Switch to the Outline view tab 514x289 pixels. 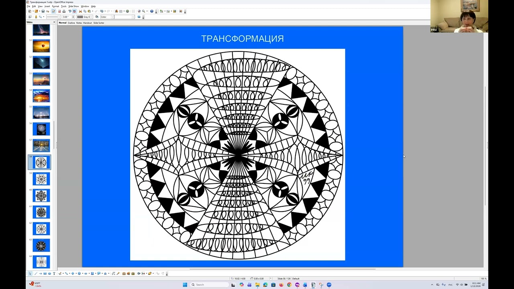pyautogui.click(x=71, y=23)
